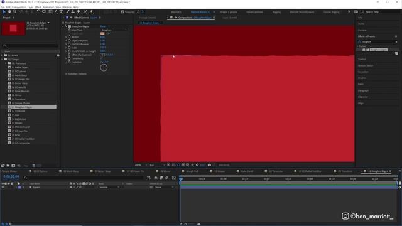Select the Type text tool

[x=62, y=12]
